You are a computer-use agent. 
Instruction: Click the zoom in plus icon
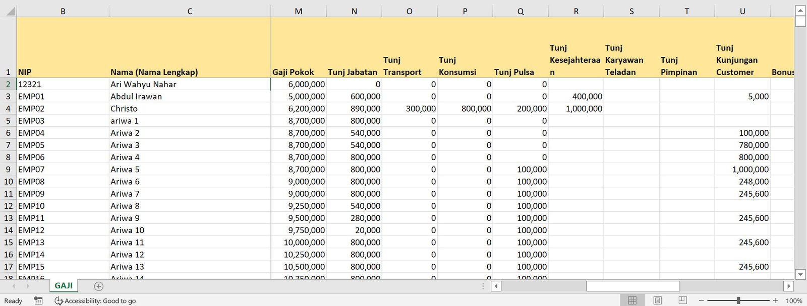[775, 300]
